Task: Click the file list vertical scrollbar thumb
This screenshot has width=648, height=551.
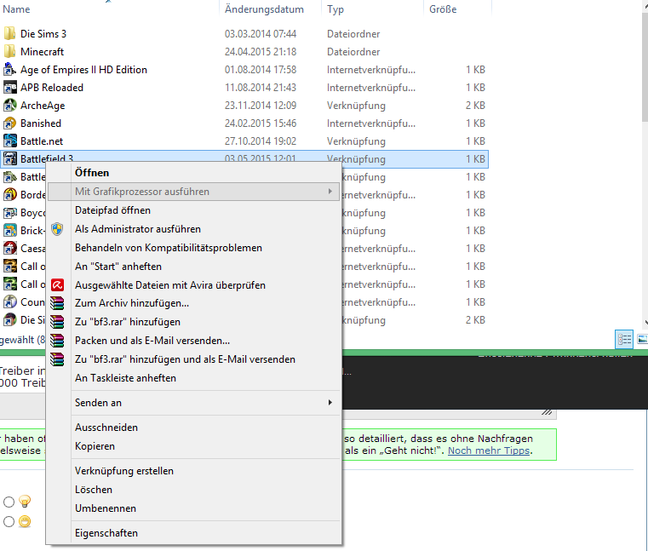Action: [645, 66]
